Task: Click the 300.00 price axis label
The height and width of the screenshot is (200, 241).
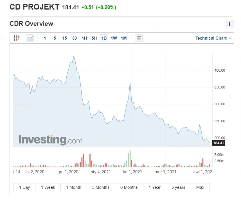Action: click(220, 104)
